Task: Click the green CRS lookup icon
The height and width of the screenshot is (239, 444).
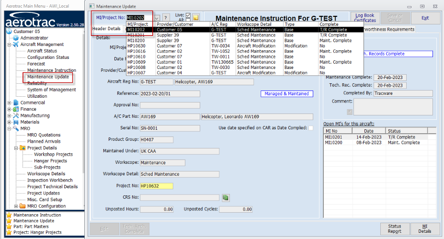Action: pyautogui.click(x=226, y=197)
